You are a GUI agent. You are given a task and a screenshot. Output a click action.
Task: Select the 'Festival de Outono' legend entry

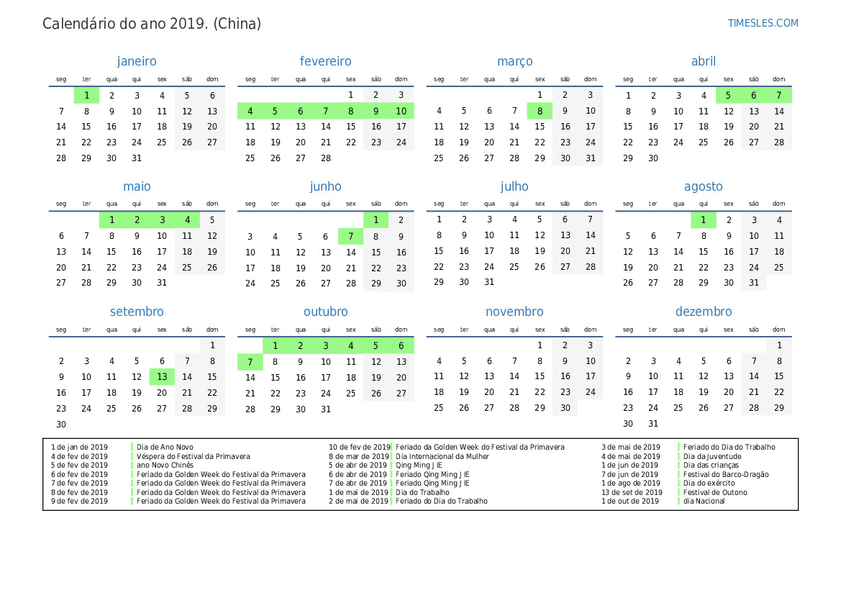715,492
